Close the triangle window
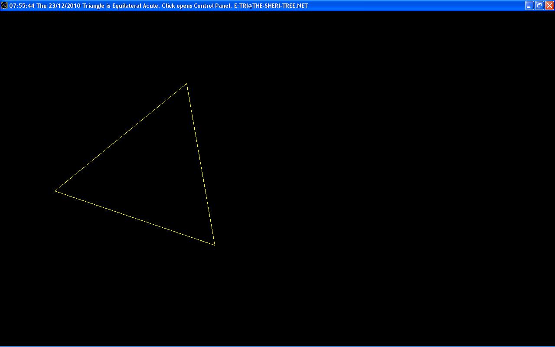The width and height of the screenshot is (555, 347). coord(549,6)
